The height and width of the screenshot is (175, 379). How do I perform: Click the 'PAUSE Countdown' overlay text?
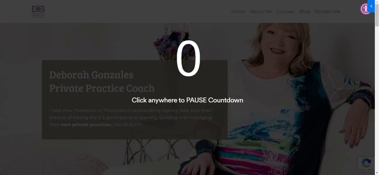[215, 100]
